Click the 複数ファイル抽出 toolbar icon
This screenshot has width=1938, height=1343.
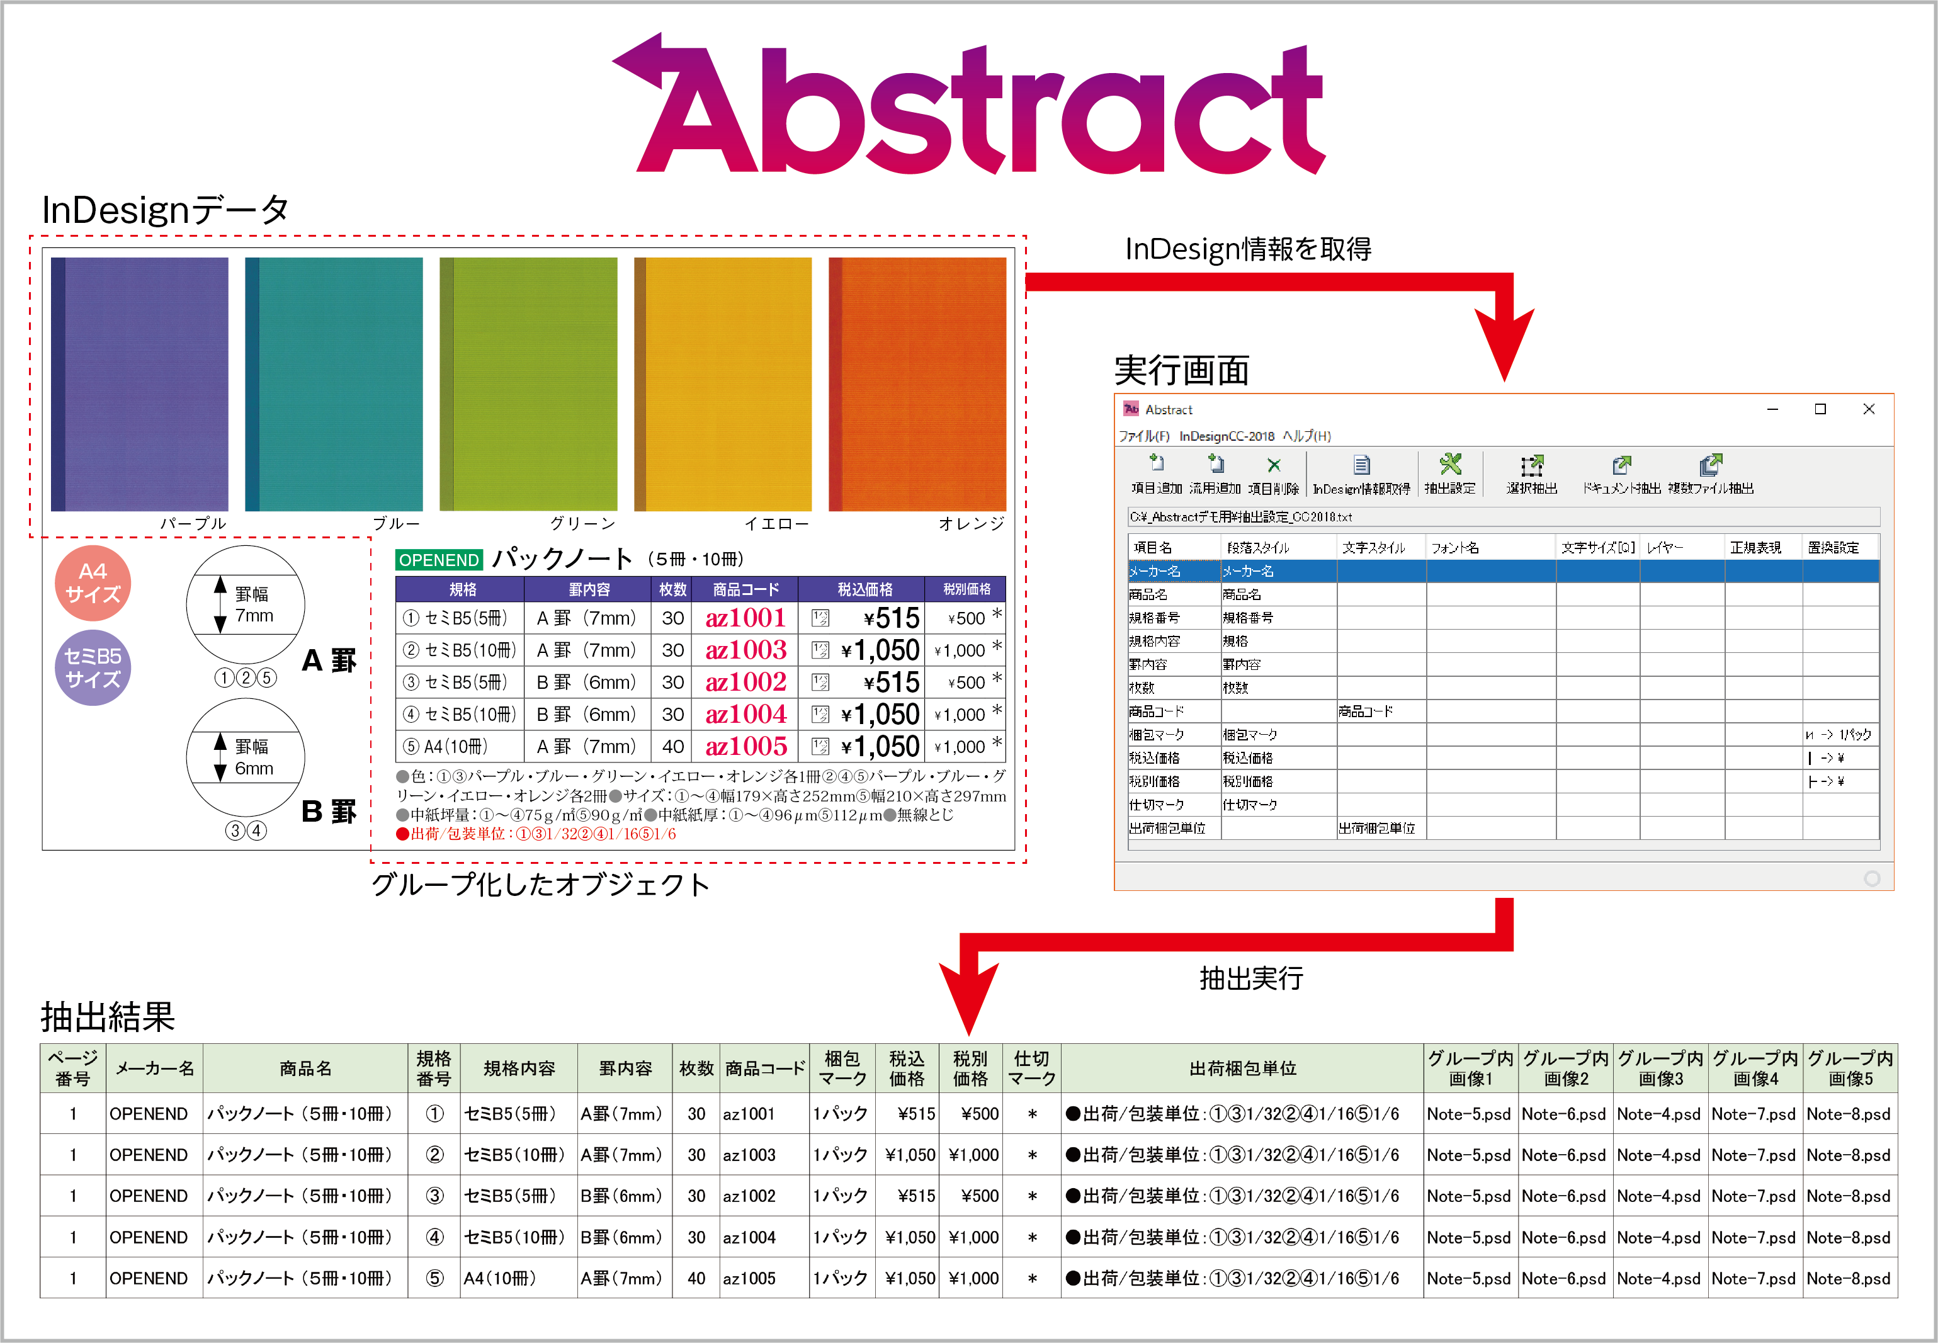[1711, 465]
